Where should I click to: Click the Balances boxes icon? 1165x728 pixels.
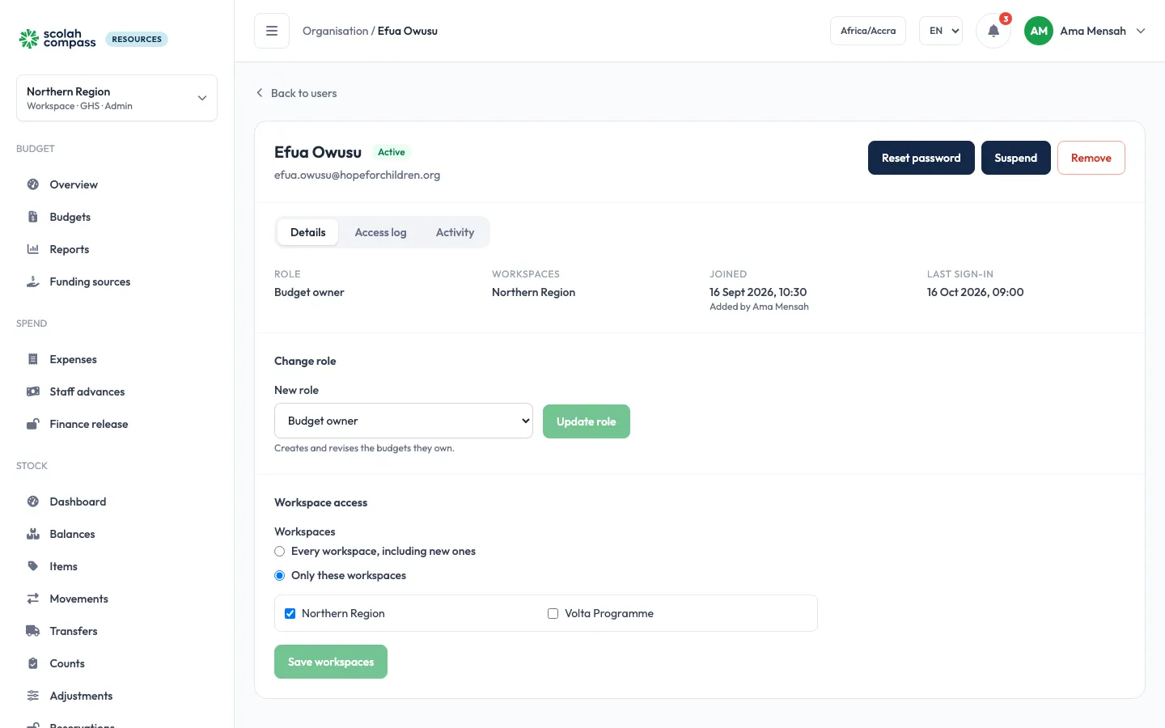(33, 534)
